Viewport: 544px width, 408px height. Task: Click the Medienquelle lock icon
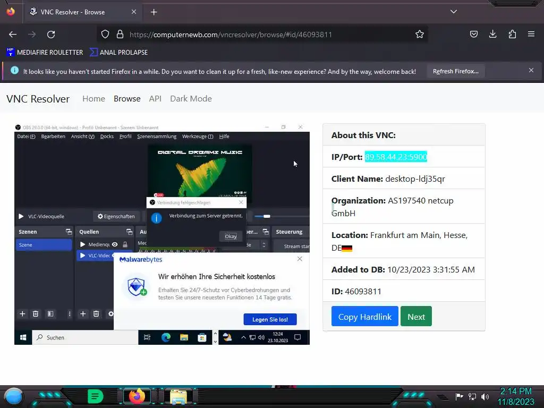coord(125,244)
